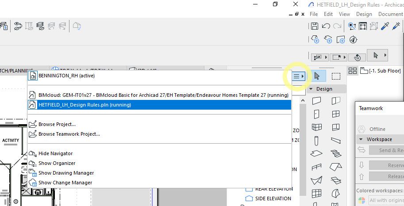Choose Browse Project... menu entry
This screenshot has height=206, width=404.
[x=159, y=124]
